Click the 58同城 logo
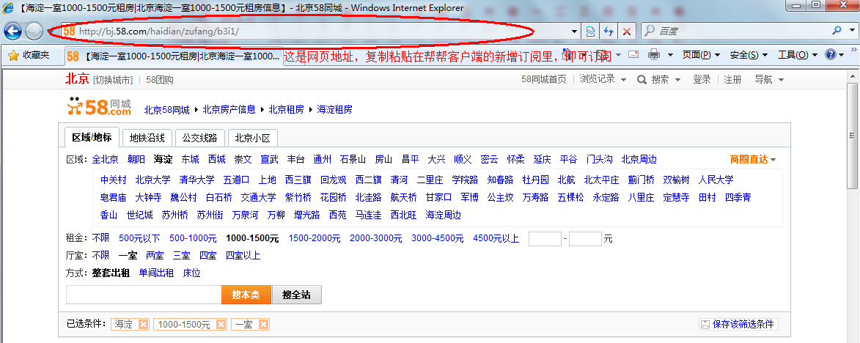Screen dimensions: 860x343 [99, 108]
